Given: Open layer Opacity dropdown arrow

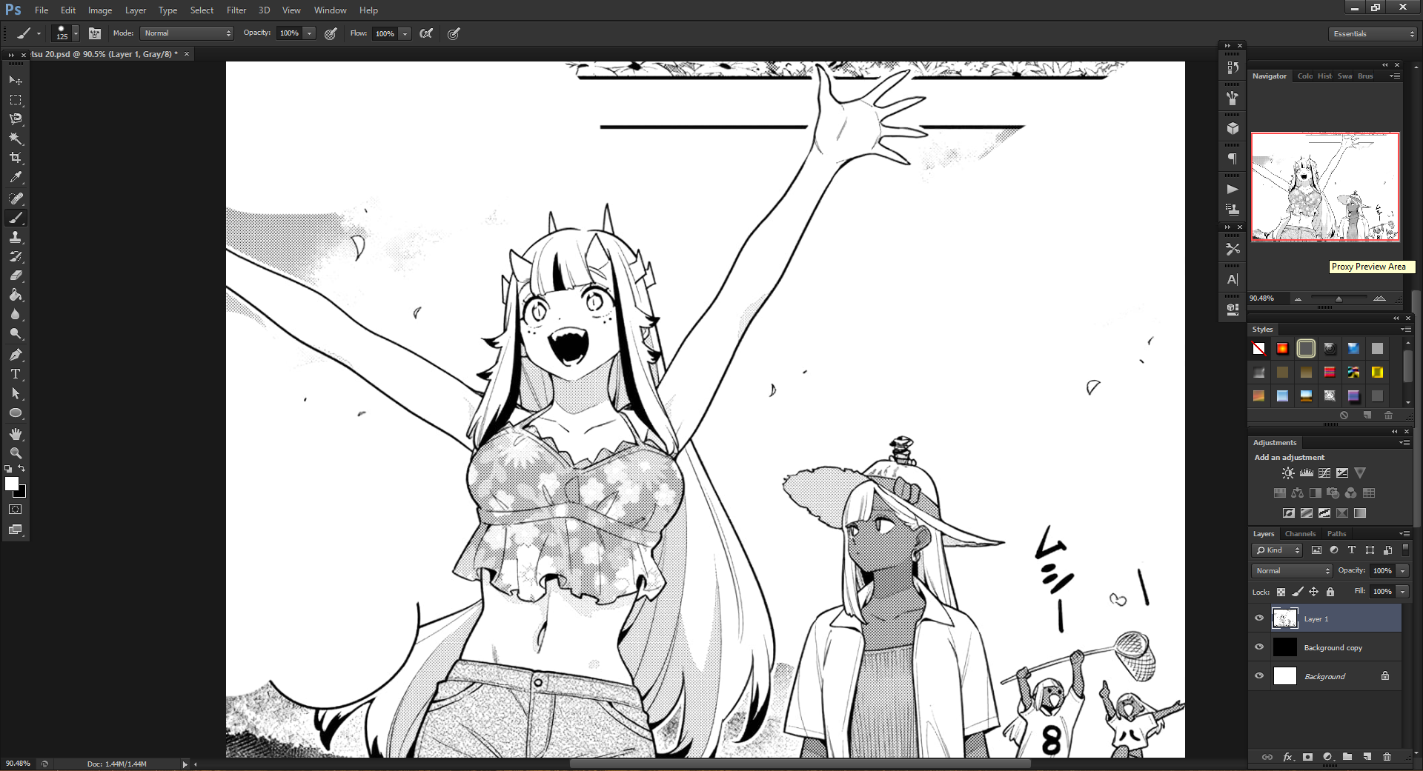Looking at the screenshot, I should point(1402,571).
